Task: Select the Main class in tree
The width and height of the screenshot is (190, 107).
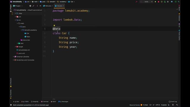Action: (27, 37)
